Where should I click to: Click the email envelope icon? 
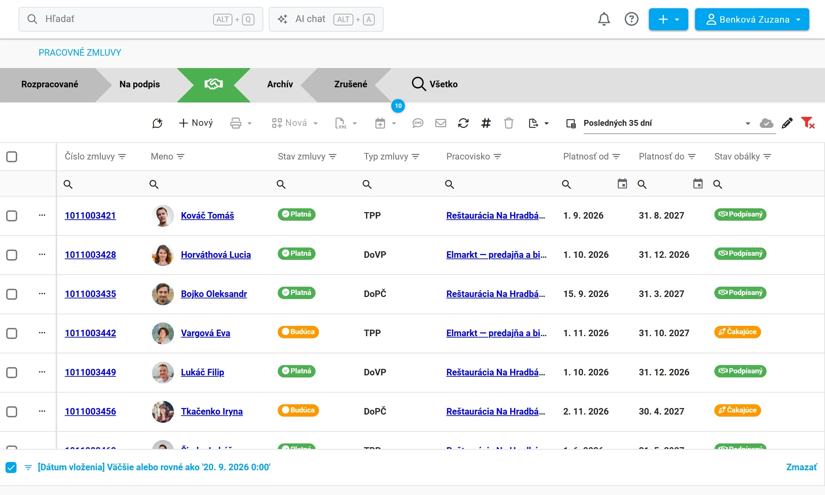(x=440, y=123)
